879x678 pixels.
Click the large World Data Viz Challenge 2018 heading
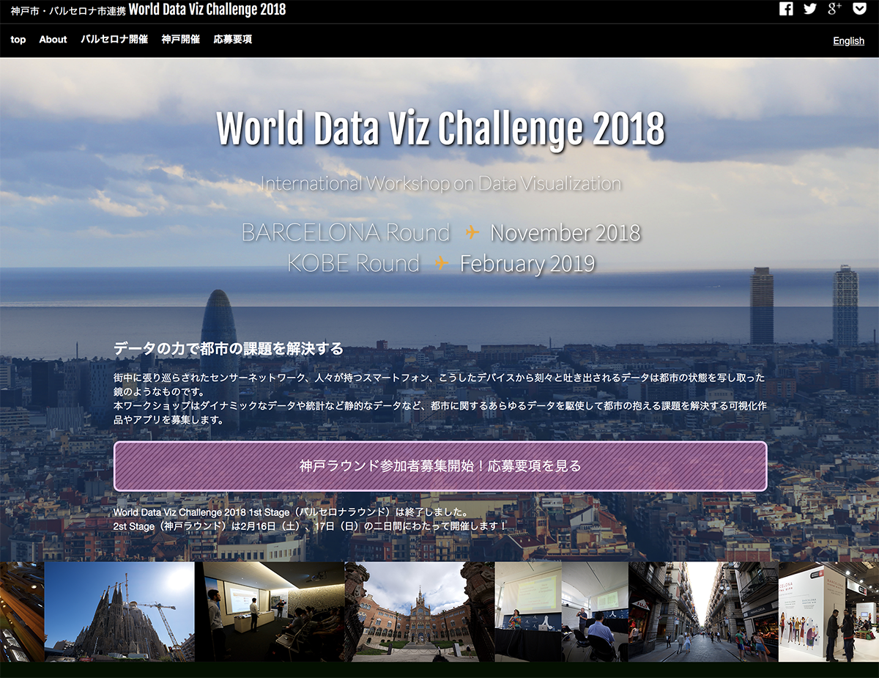pyautogui.click(x=440, y=129)
